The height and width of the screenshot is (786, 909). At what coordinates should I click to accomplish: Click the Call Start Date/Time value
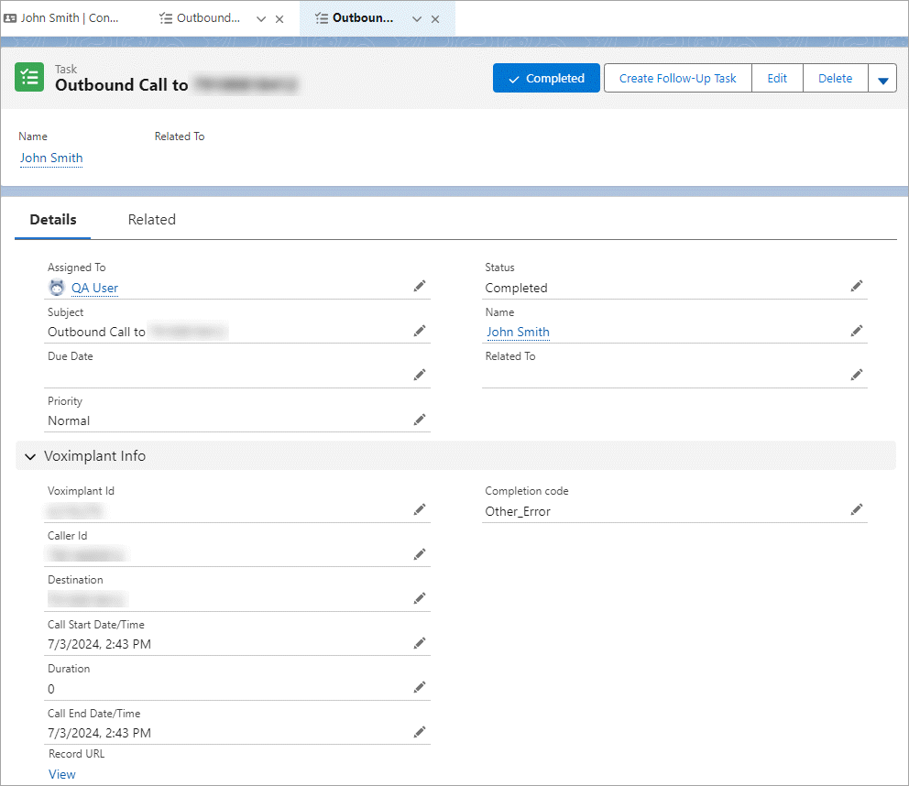click(x=99, y=644)
